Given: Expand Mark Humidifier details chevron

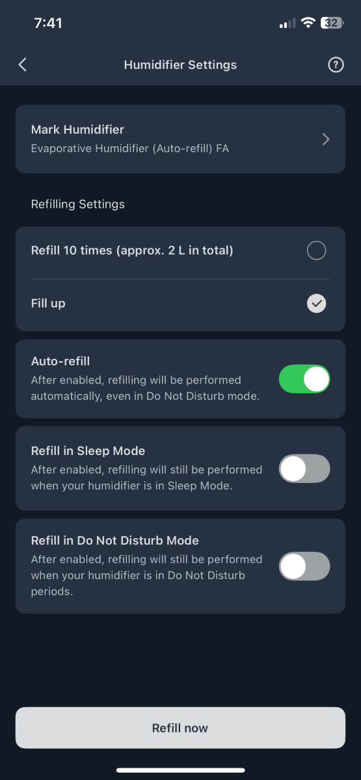Looking at the screenshot, I should [326, 139].
